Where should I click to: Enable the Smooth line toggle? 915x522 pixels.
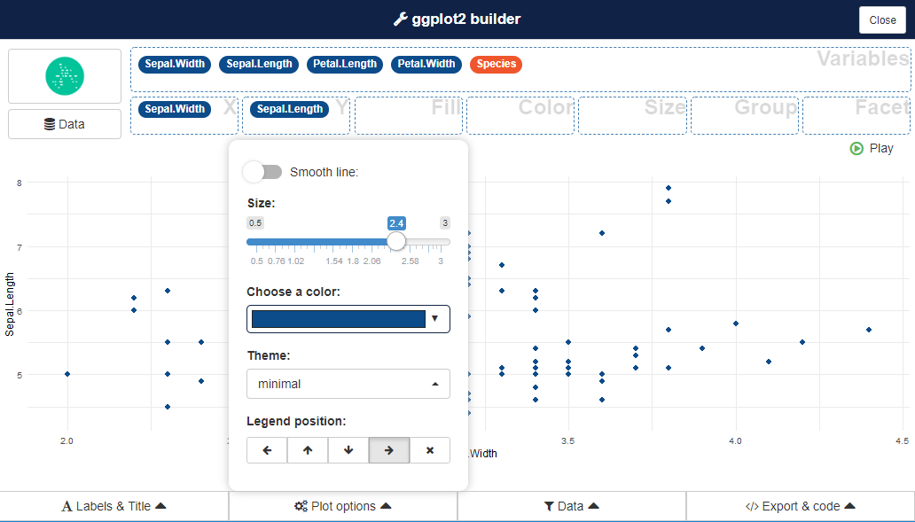click(262, 172)
